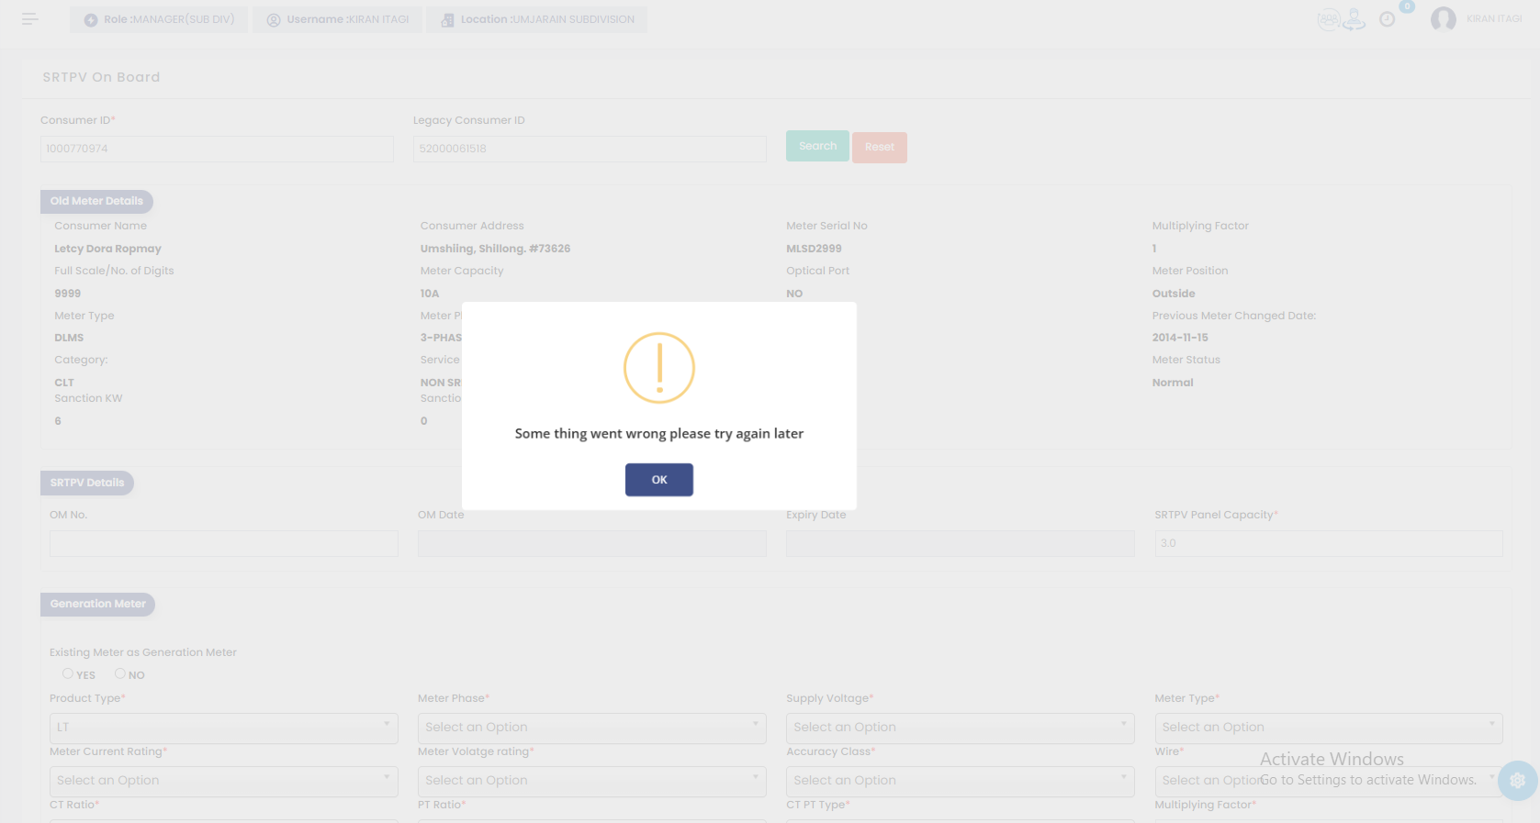Click the Location: UMJARAIN SUBDIVISION header text
The height and width of the screenshot is (823, 1540).
point(547,19)
